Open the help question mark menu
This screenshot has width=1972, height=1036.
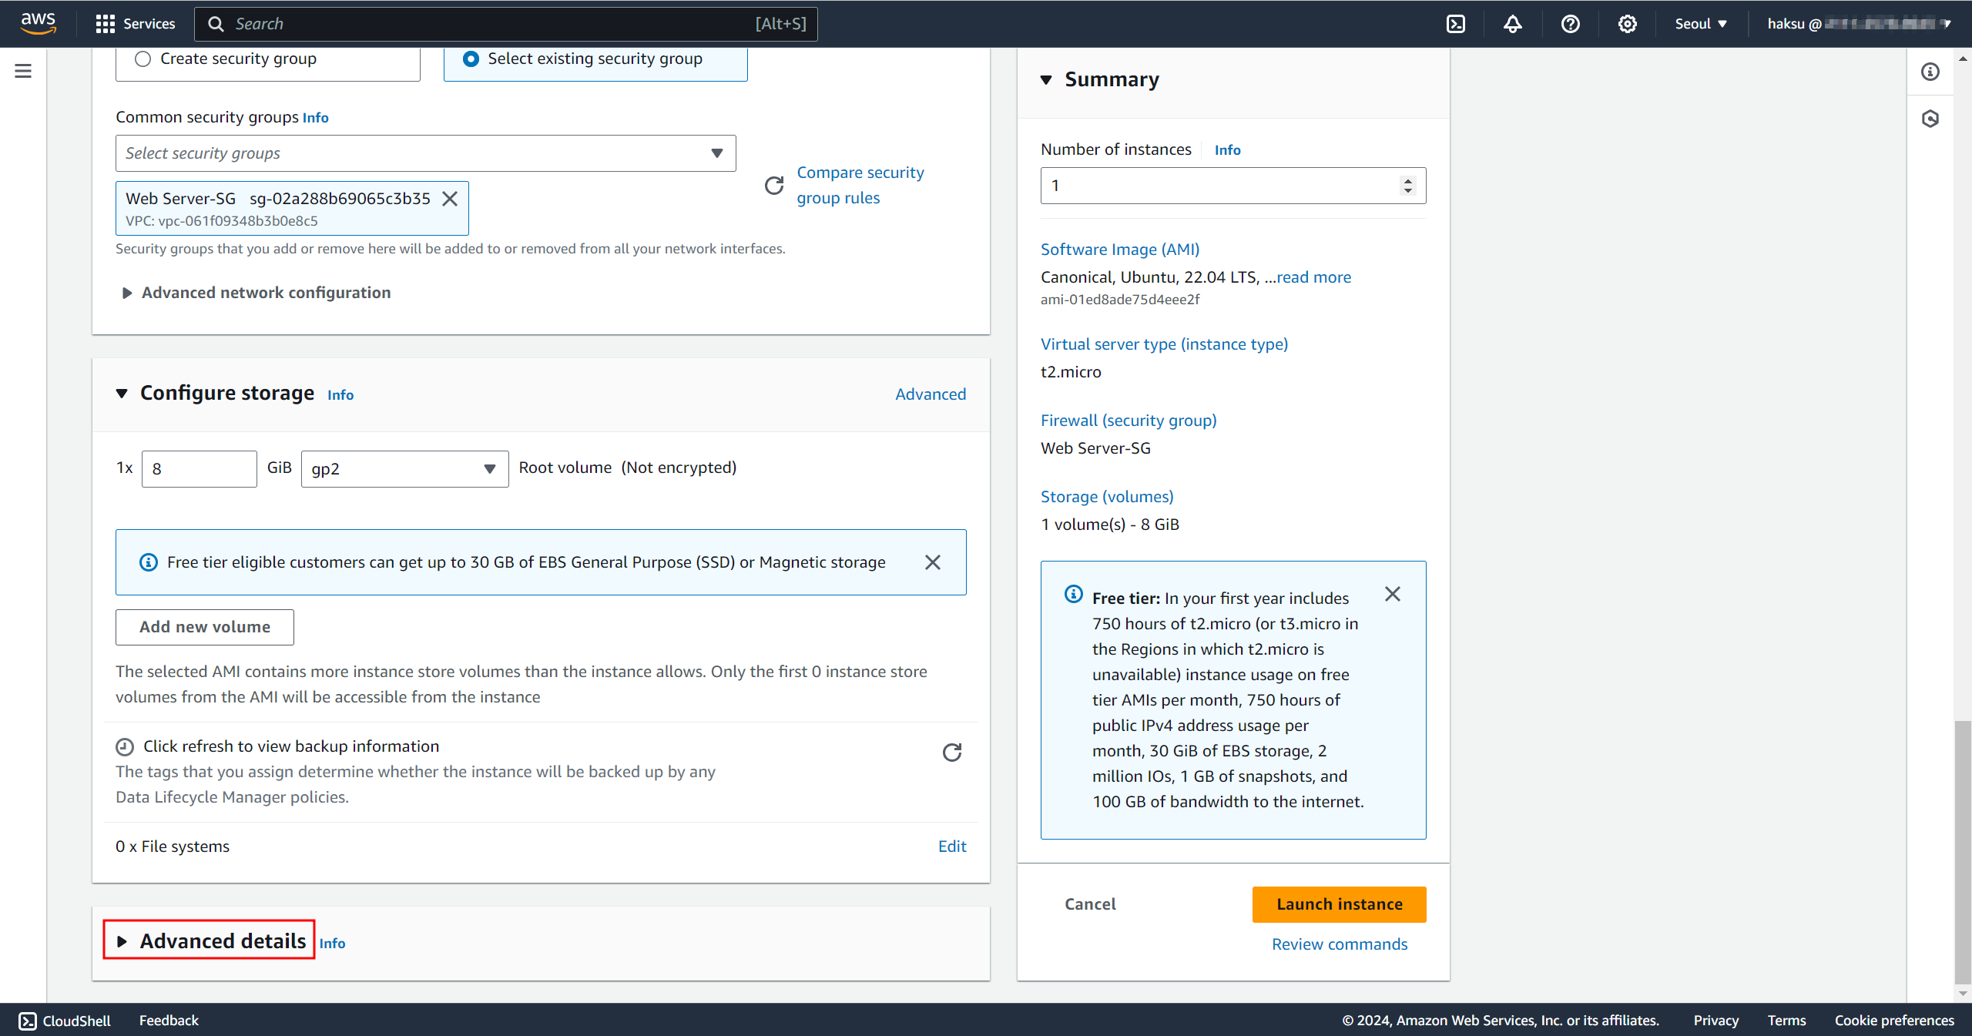tap(1570, 24)
